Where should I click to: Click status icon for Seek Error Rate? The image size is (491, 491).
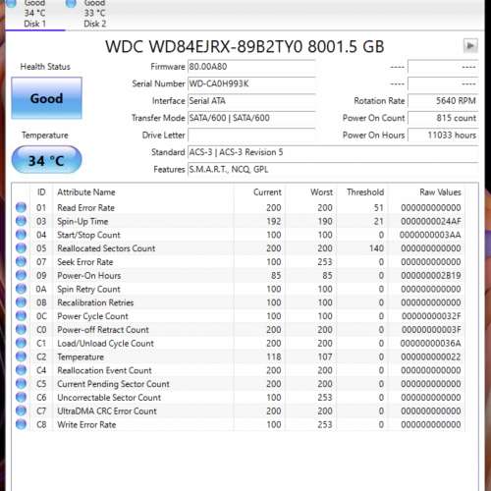21,262
